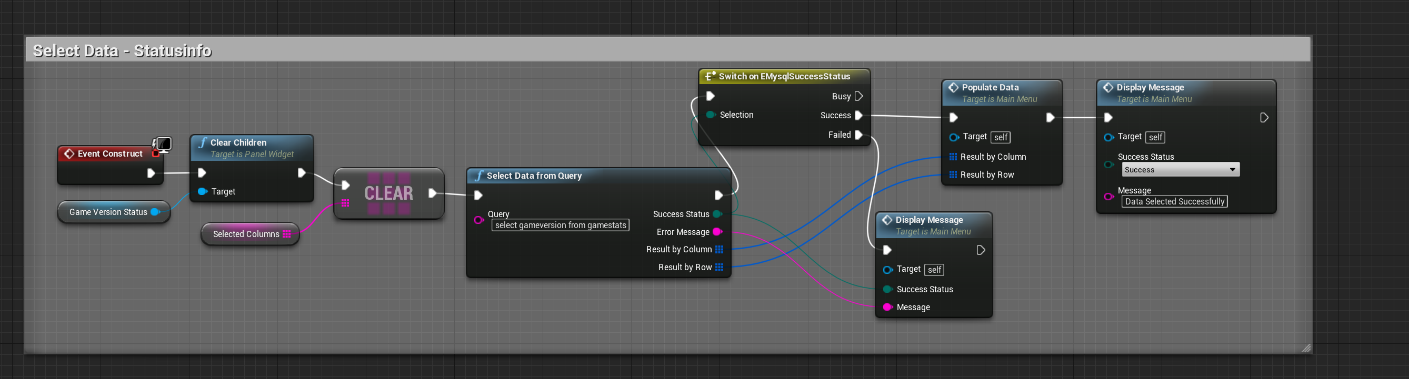Click Result by Column output pin on Select Data from Query
Image resolution: width=1409 pixels, height=379 pixels.
[x=720, y=249]
